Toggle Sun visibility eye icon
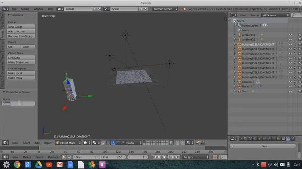The height and width of the screenshot is (169, 302). point(290,92)
